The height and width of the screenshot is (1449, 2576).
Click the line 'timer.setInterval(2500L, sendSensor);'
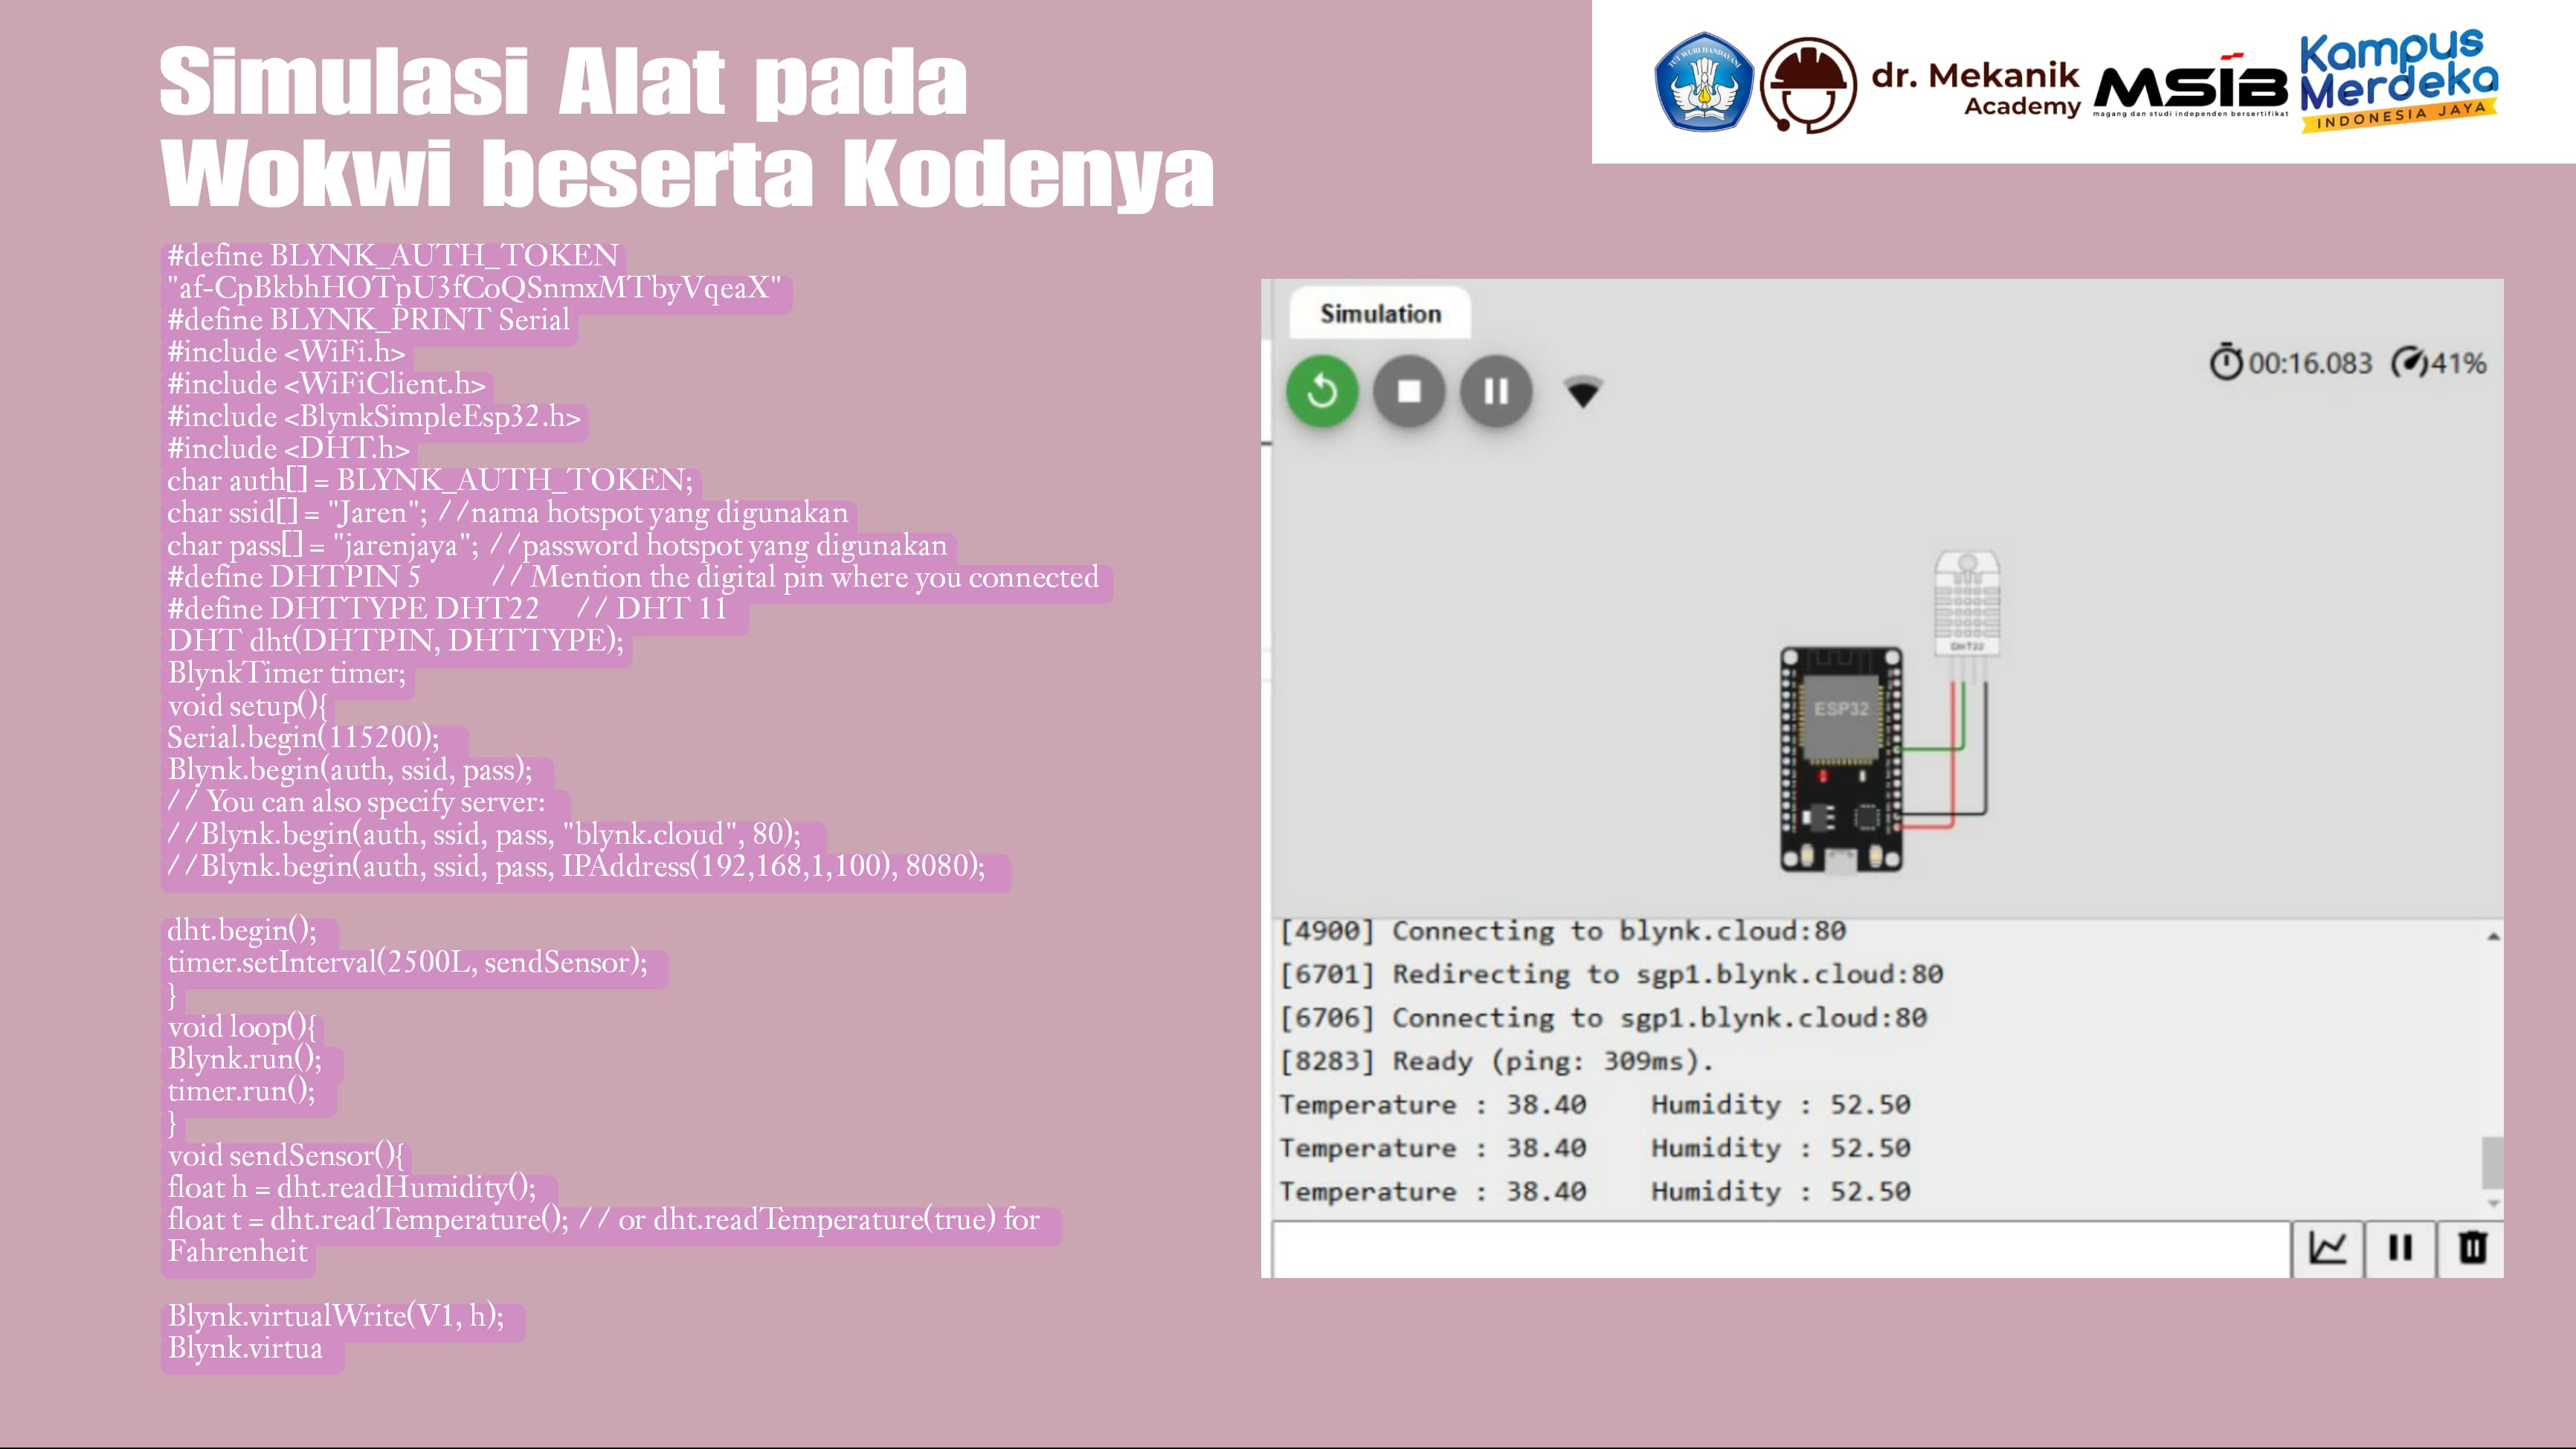tap(407, 962)
